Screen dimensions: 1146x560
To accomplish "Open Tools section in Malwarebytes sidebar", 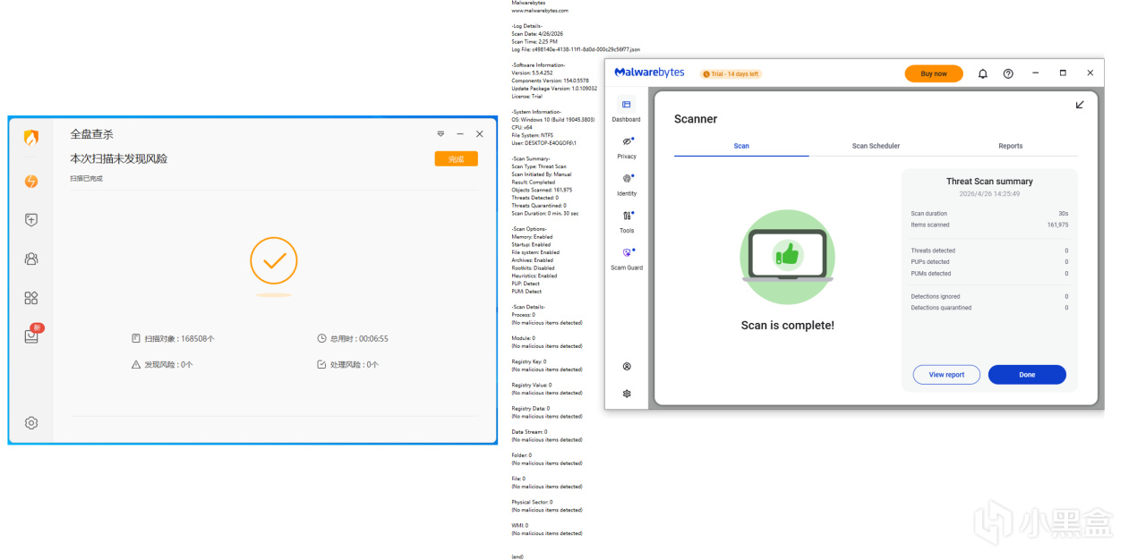I will click(626, 222).
